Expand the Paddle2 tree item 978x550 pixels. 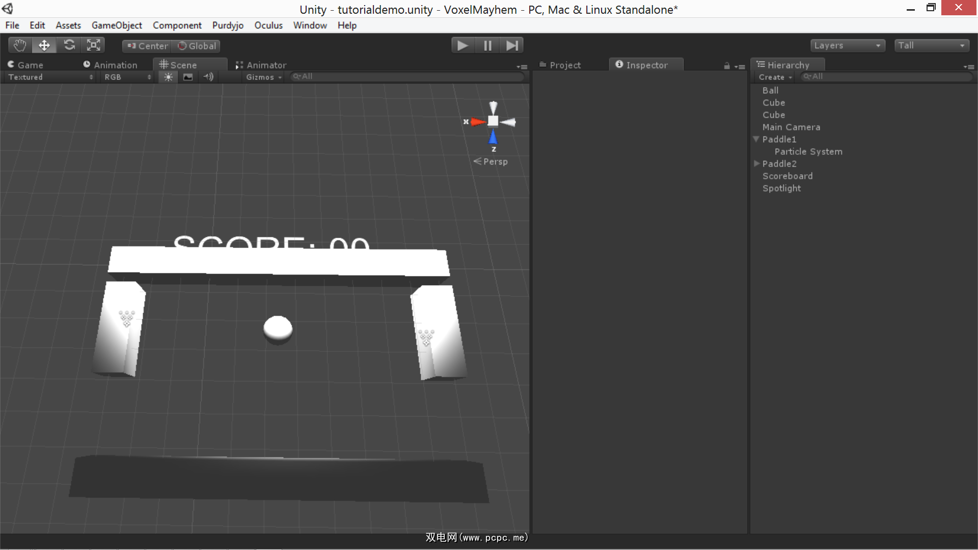pyautogui.click(x=756, y=163)
